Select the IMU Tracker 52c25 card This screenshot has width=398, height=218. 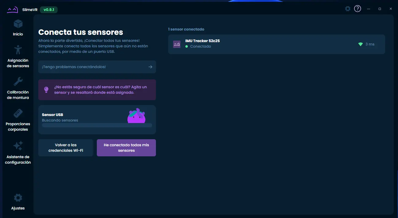coord(276,44)
